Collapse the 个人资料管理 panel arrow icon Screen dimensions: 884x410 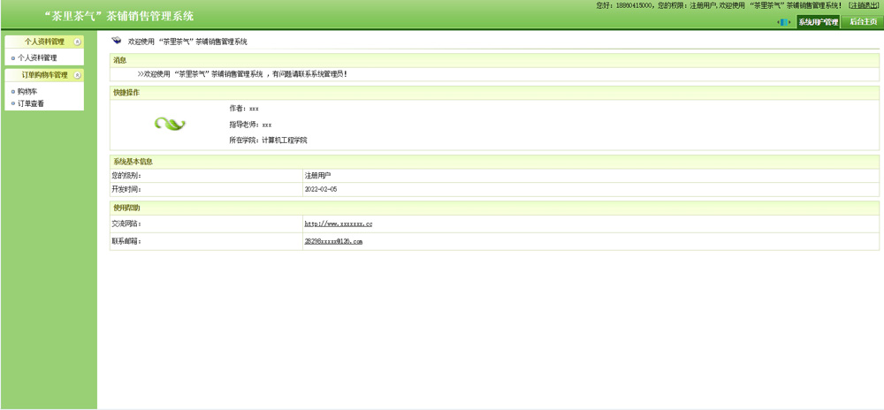pyautogui.click(x=78, y=42)
